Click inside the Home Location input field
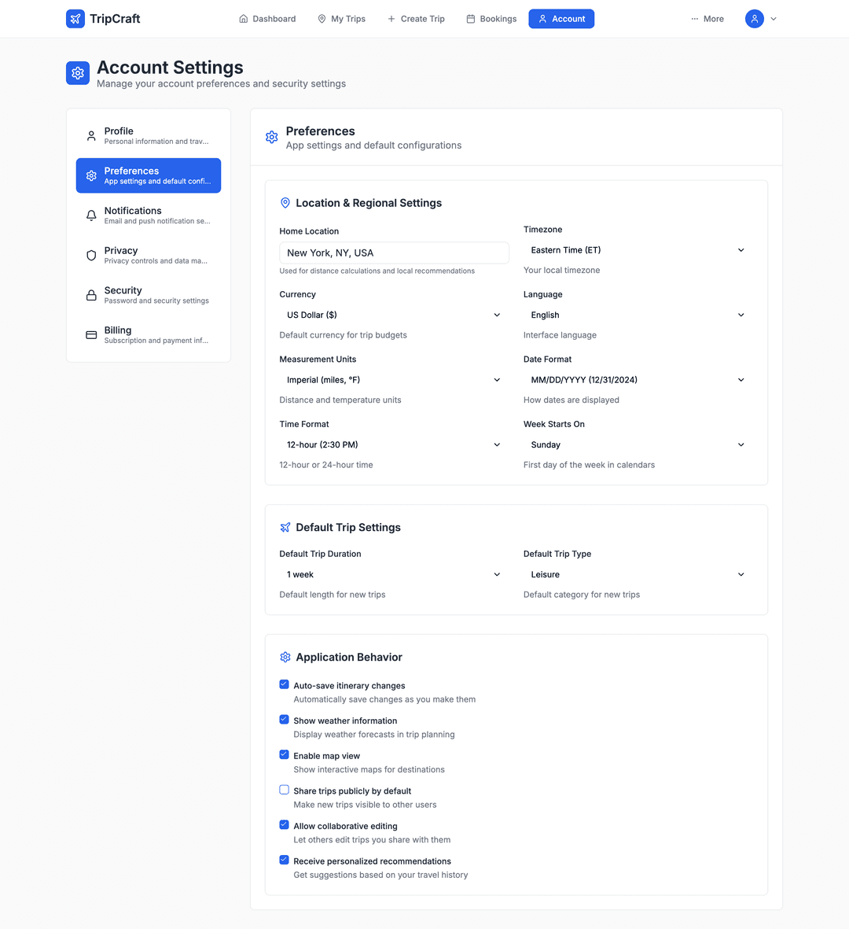This screenshot has width=849, height=929. pos(394,252)
